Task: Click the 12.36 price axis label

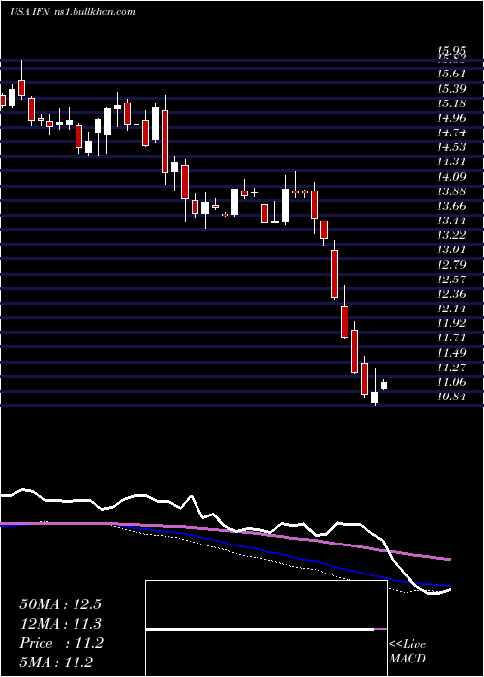Action: pos(451,294)
